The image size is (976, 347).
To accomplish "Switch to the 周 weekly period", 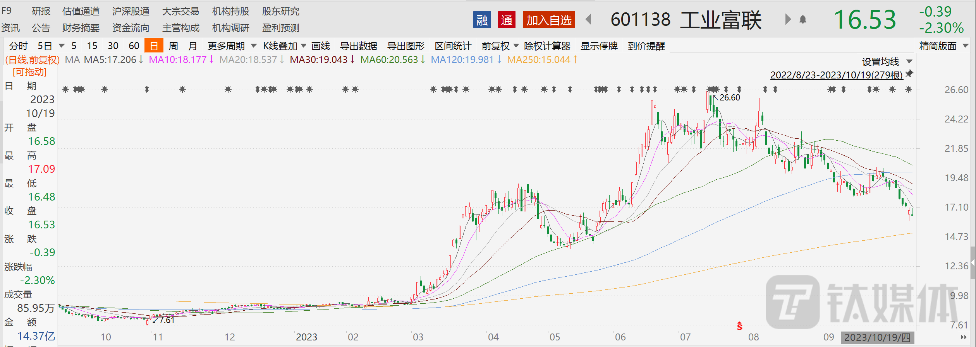I will (173, 46).
